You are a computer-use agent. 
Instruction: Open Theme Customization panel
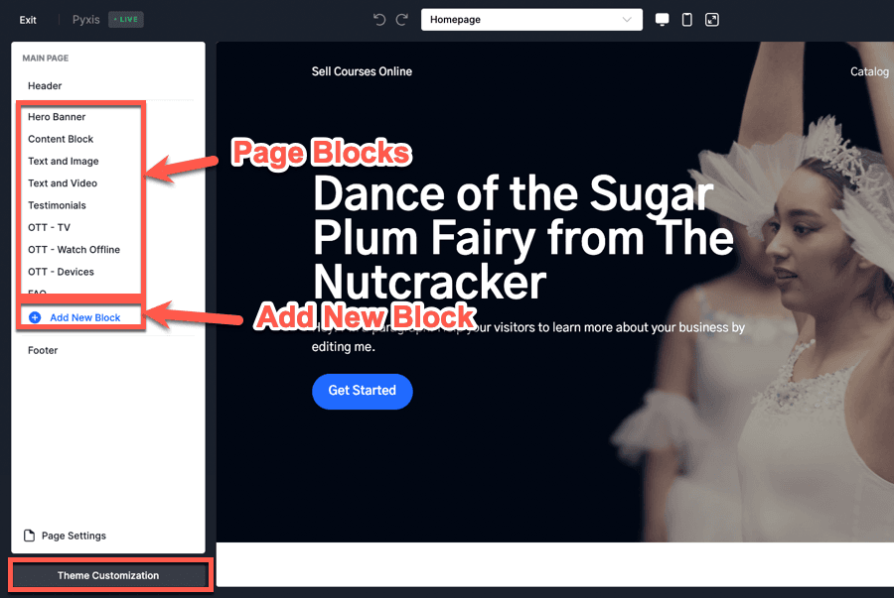109,575
